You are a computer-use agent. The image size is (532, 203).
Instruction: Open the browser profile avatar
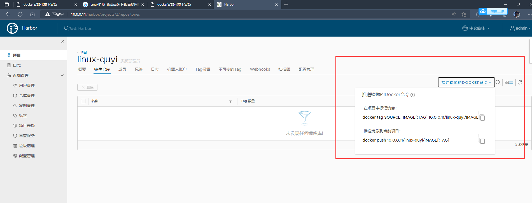tap(517, 14)
